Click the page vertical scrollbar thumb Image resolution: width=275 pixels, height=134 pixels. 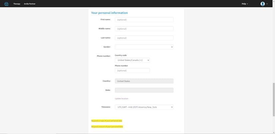tap(274, 100)
